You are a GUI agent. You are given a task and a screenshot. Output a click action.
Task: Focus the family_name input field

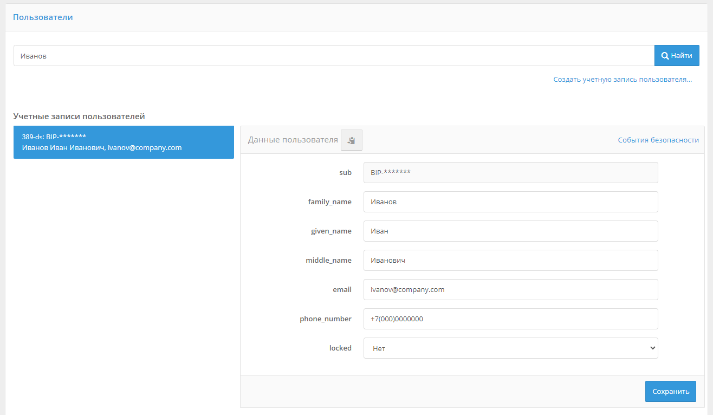[x=510, y=202]
